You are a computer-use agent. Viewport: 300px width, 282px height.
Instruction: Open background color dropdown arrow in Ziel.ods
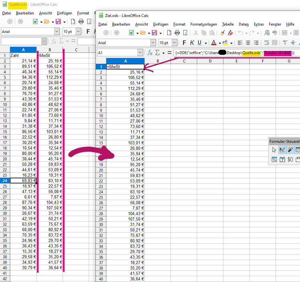coord(231,43)
